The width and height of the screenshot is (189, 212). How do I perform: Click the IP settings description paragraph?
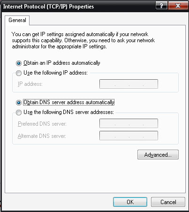click(83, 40)
